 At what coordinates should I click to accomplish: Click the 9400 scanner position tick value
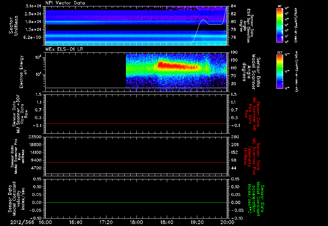(x=36, y=160)
